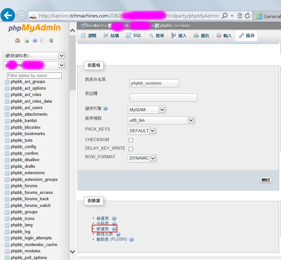This screenshot has height=260, width=281.
Task: Switch to the SQL tab
Action: point(134,36)
